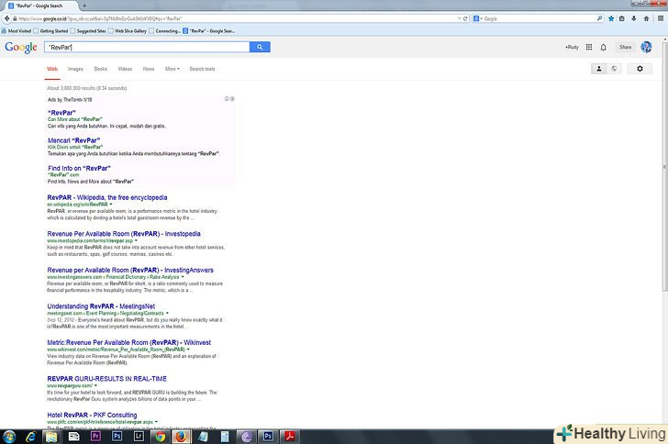Open Understanding RevPAR MeetingsNet link

click(101, 306)
